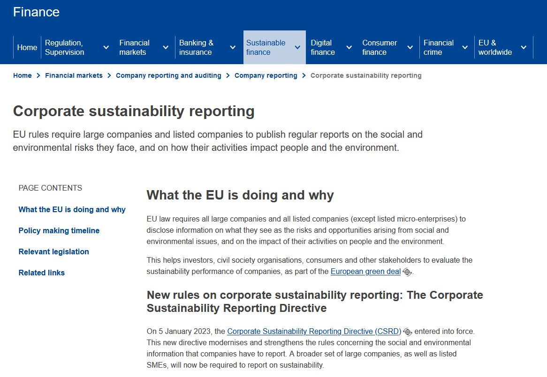The image size is (547, 377).
Task: Open the European green deal link
Action: [x=365, y=272]
